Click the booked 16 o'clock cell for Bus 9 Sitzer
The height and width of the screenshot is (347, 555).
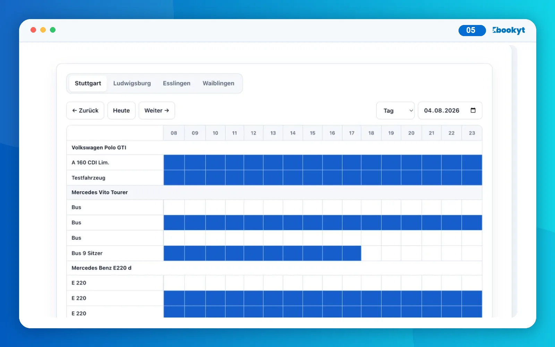332,253
